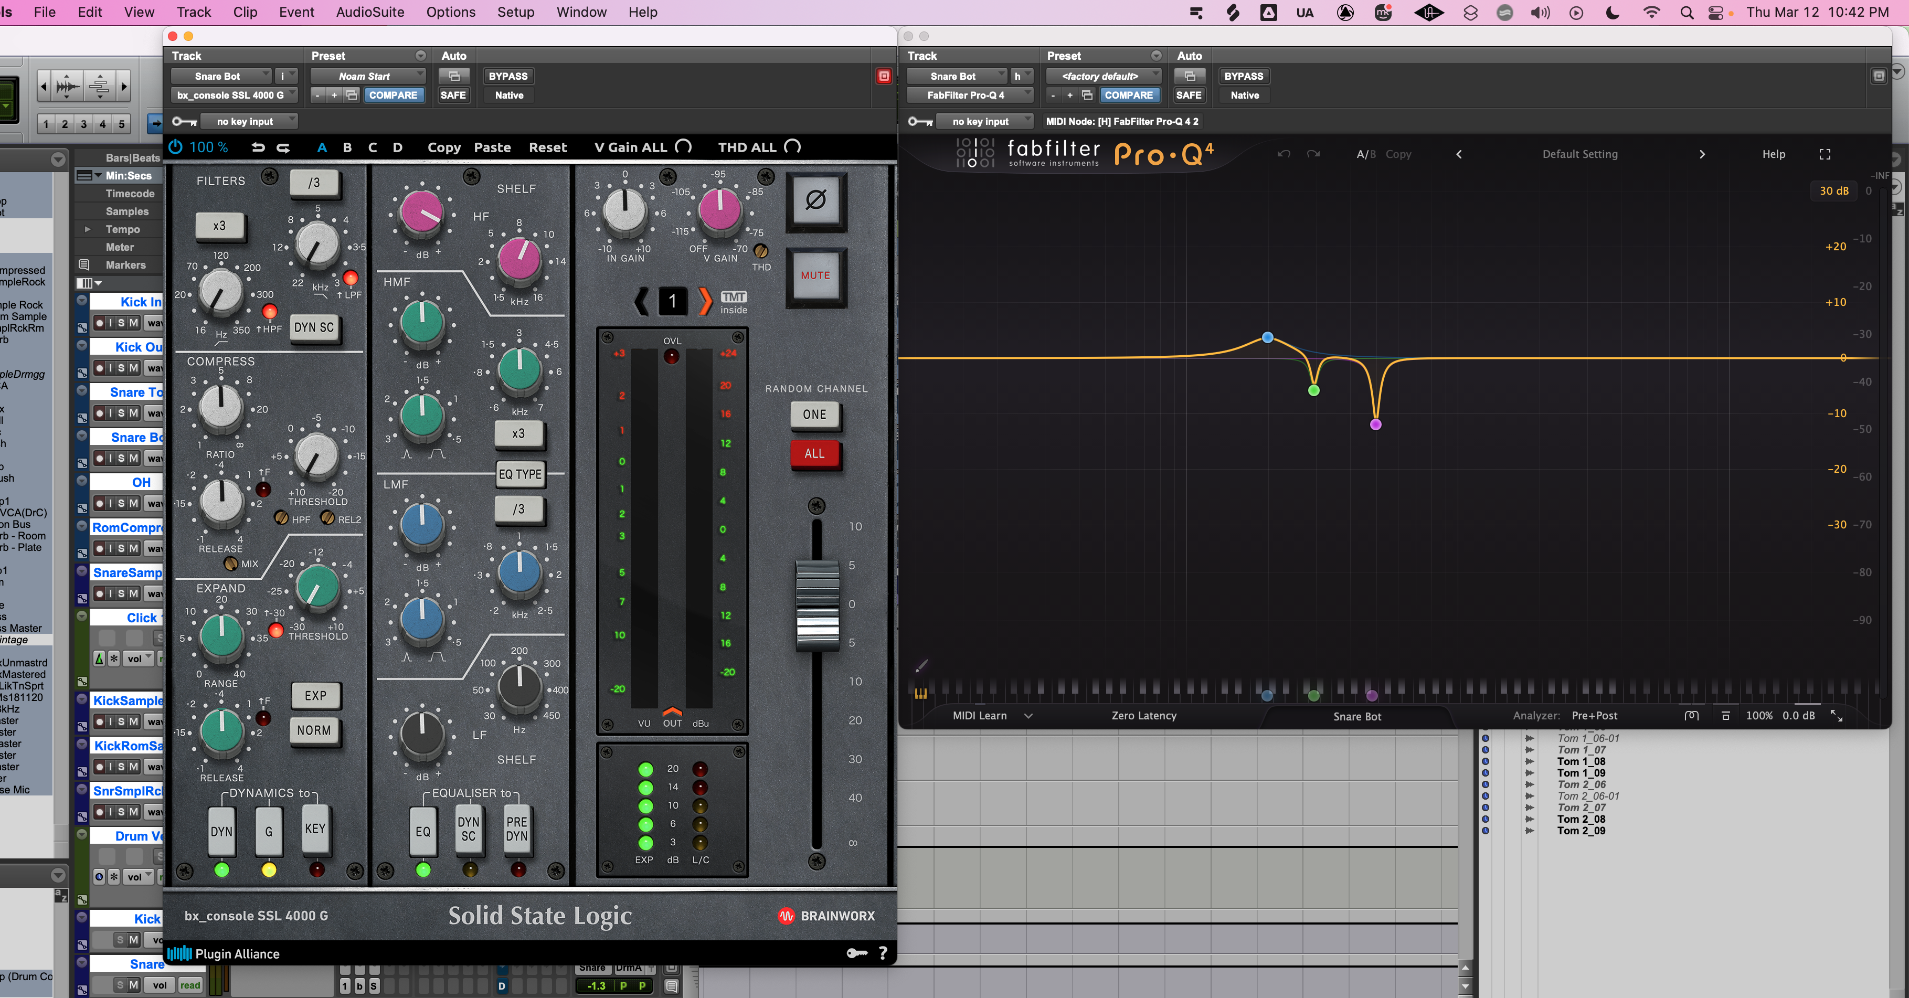The width and height of the screenshot is (1909, 998).
Task: Open FabFilter Pro-Q 4 plugin selector
Action: (x=970, y=95)
